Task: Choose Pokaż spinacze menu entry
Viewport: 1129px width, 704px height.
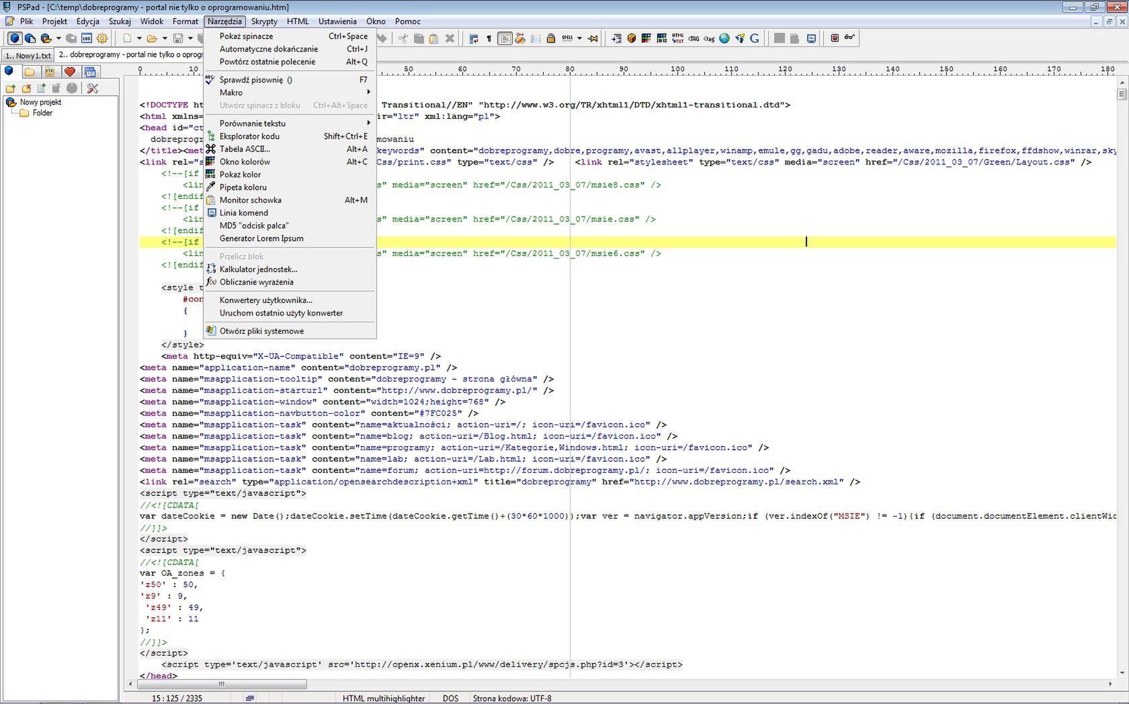Action: tap(290, 36)
